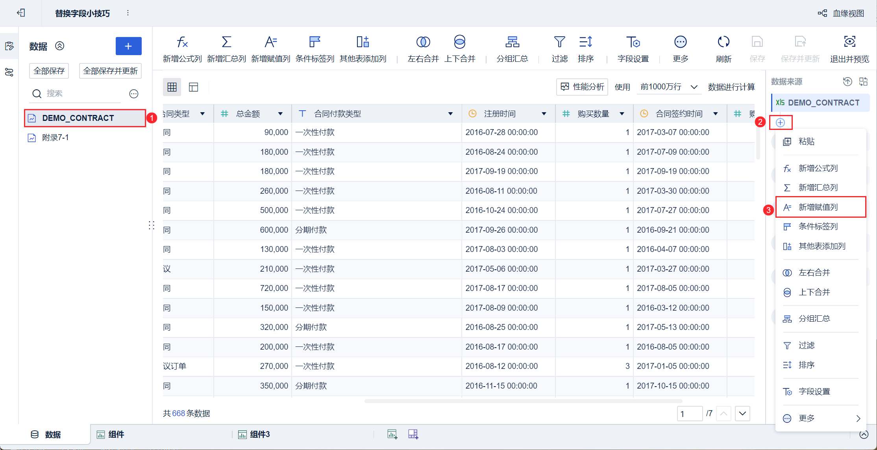Image resolution: width=877 pixels, height=450 pixels.
Task: Click the blue plus add-data button
Action: (x=128, y=46)
